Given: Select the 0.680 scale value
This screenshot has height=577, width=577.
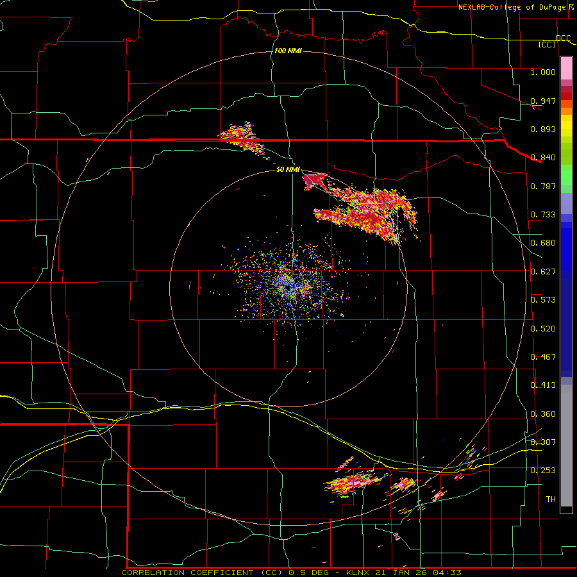Looking at the screenshot, I should point(543,243).
